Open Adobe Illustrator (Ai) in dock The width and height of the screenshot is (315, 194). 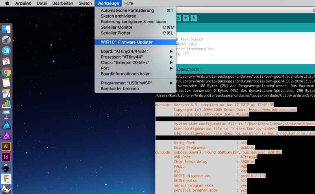(x=6, y=146)
